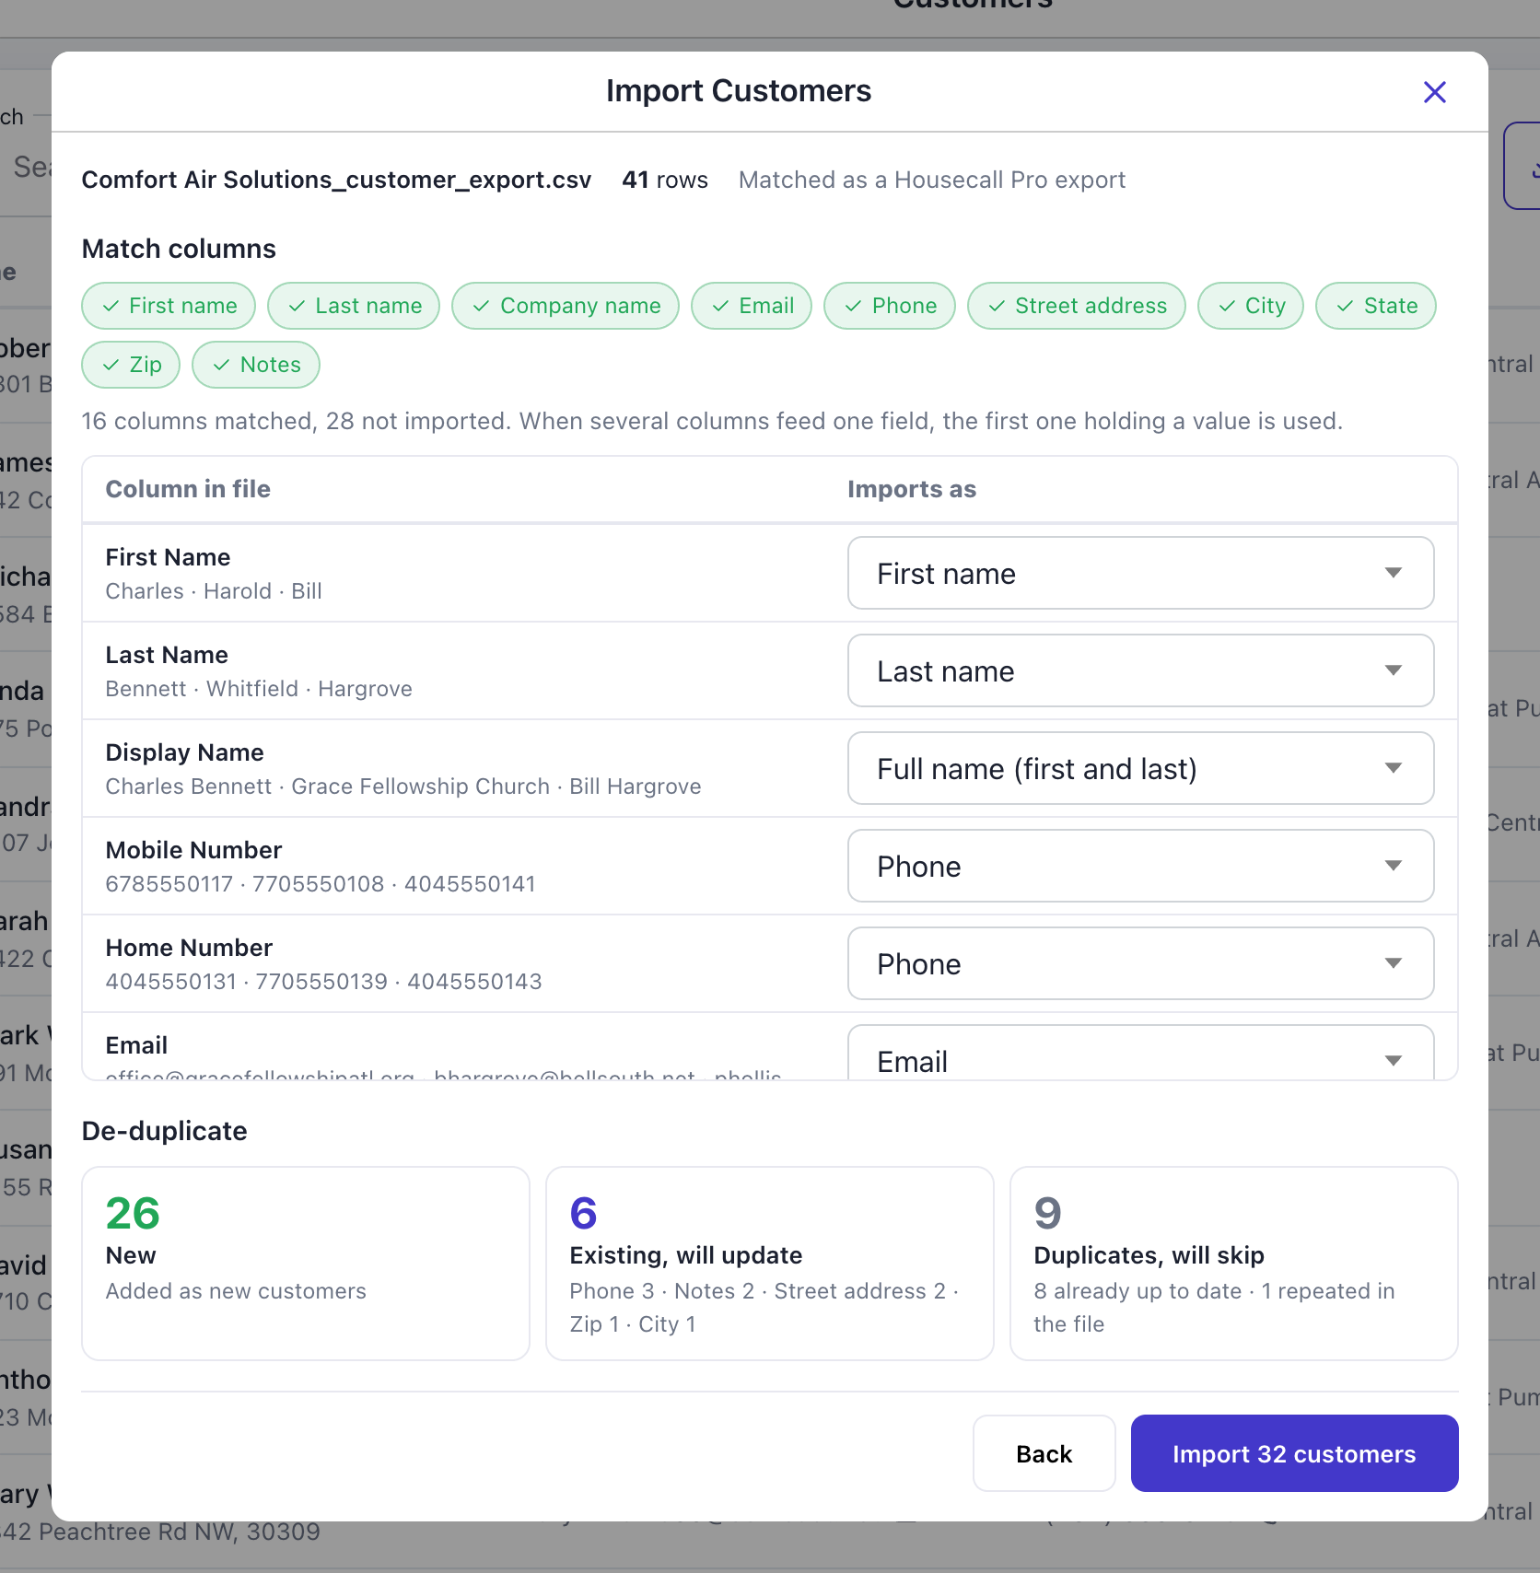Screen dimensions: 1540x1573
Task: Click the '41 rows' count text
Action: click(665, 180)
